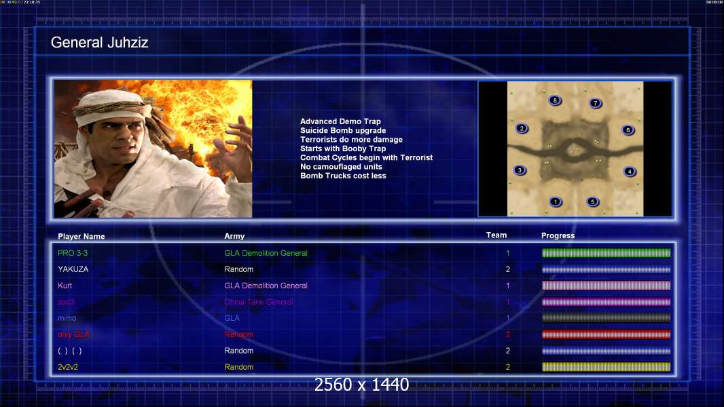The height and width of the screenshot is (407, 724).
Task: Select player Kurt in the player list
Action: point(65,286)
